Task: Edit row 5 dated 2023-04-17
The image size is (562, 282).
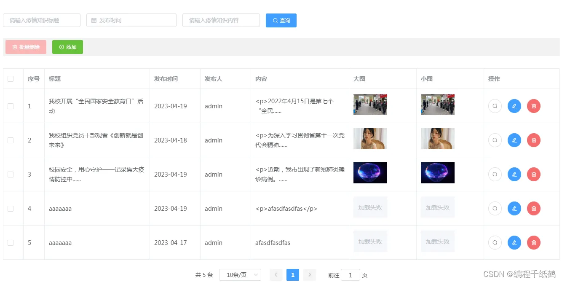Action: click(x=514, y=243)
